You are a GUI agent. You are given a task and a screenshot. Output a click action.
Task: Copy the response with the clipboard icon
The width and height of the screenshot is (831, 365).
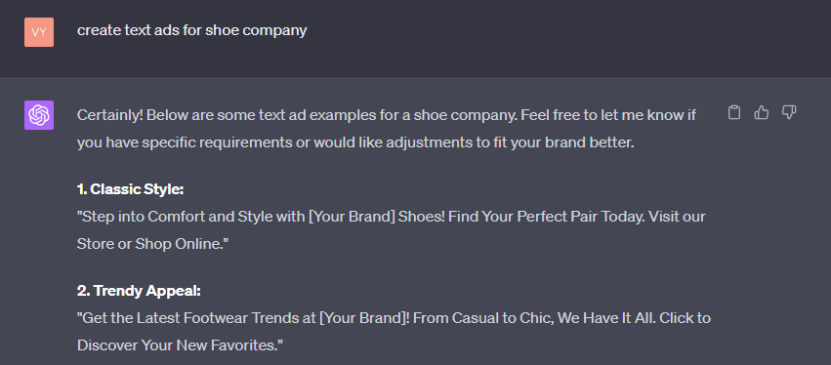734,112
